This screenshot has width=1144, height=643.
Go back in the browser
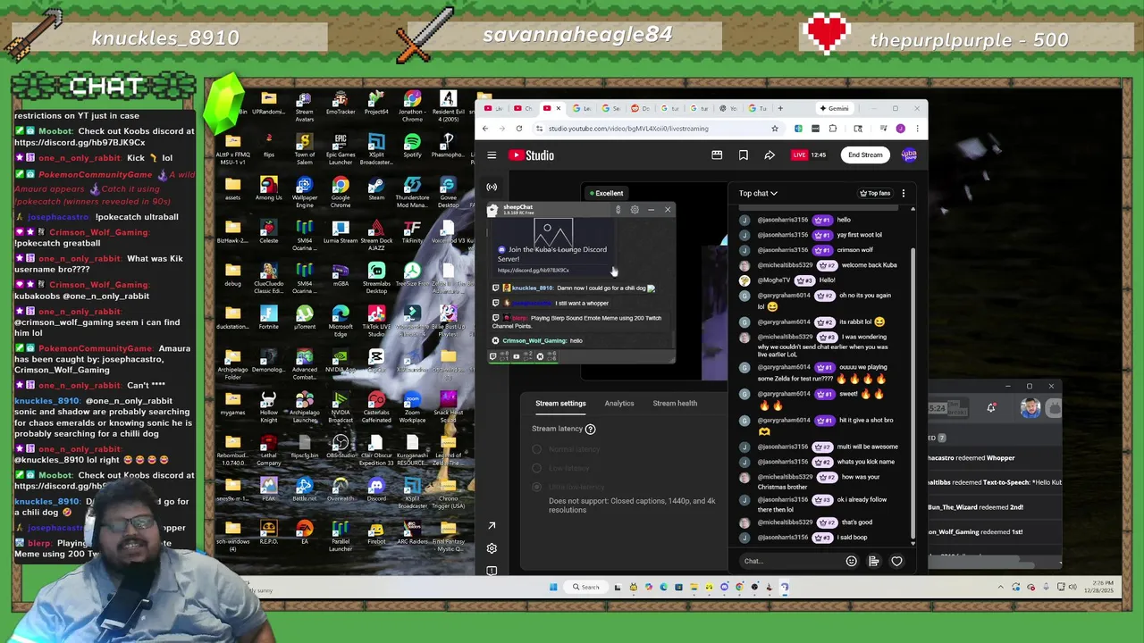coord(485,129)
